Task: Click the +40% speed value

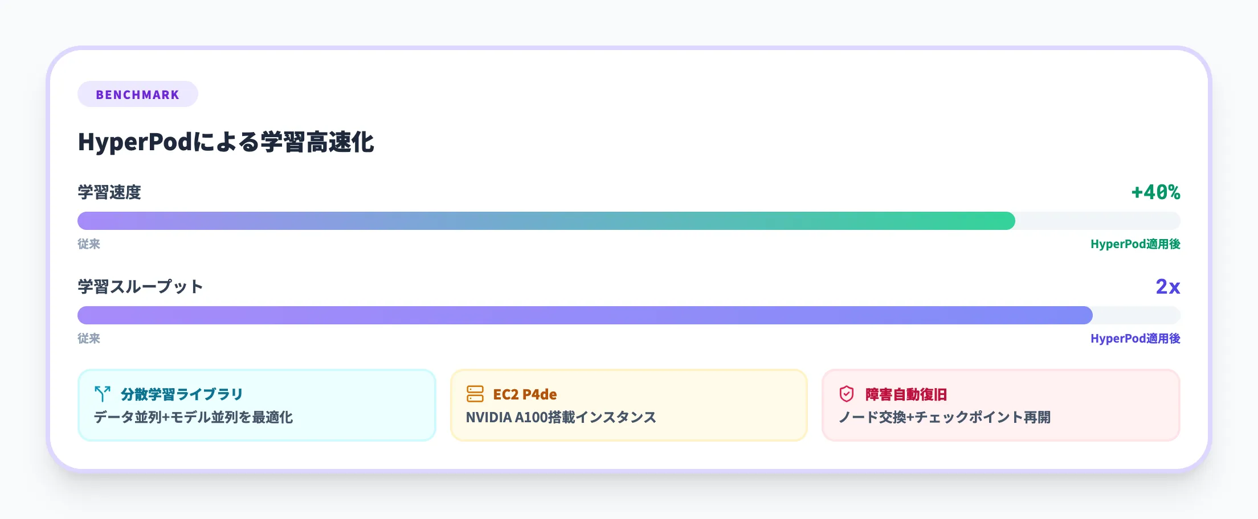Action: (x=1155, y=192)
